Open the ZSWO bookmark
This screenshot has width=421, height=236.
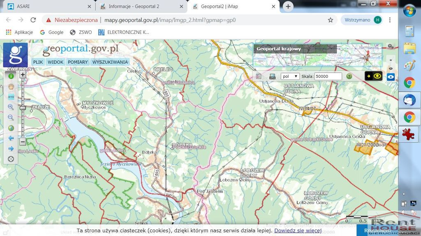pos(81,32)
